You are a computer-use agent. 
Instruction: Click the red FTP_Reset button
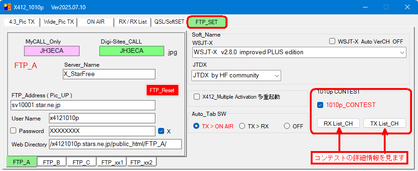pyautogui.click(x=162, y=90)
